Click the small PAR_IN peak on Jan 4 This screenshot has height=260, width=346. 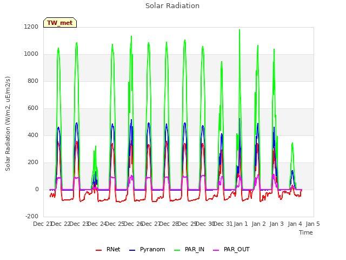292,143
